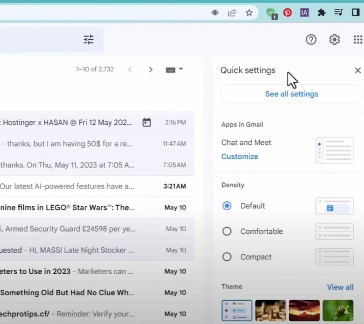Click View all themes link
Image resolution: width=364 pixels, height=324 pixels.
340,287
